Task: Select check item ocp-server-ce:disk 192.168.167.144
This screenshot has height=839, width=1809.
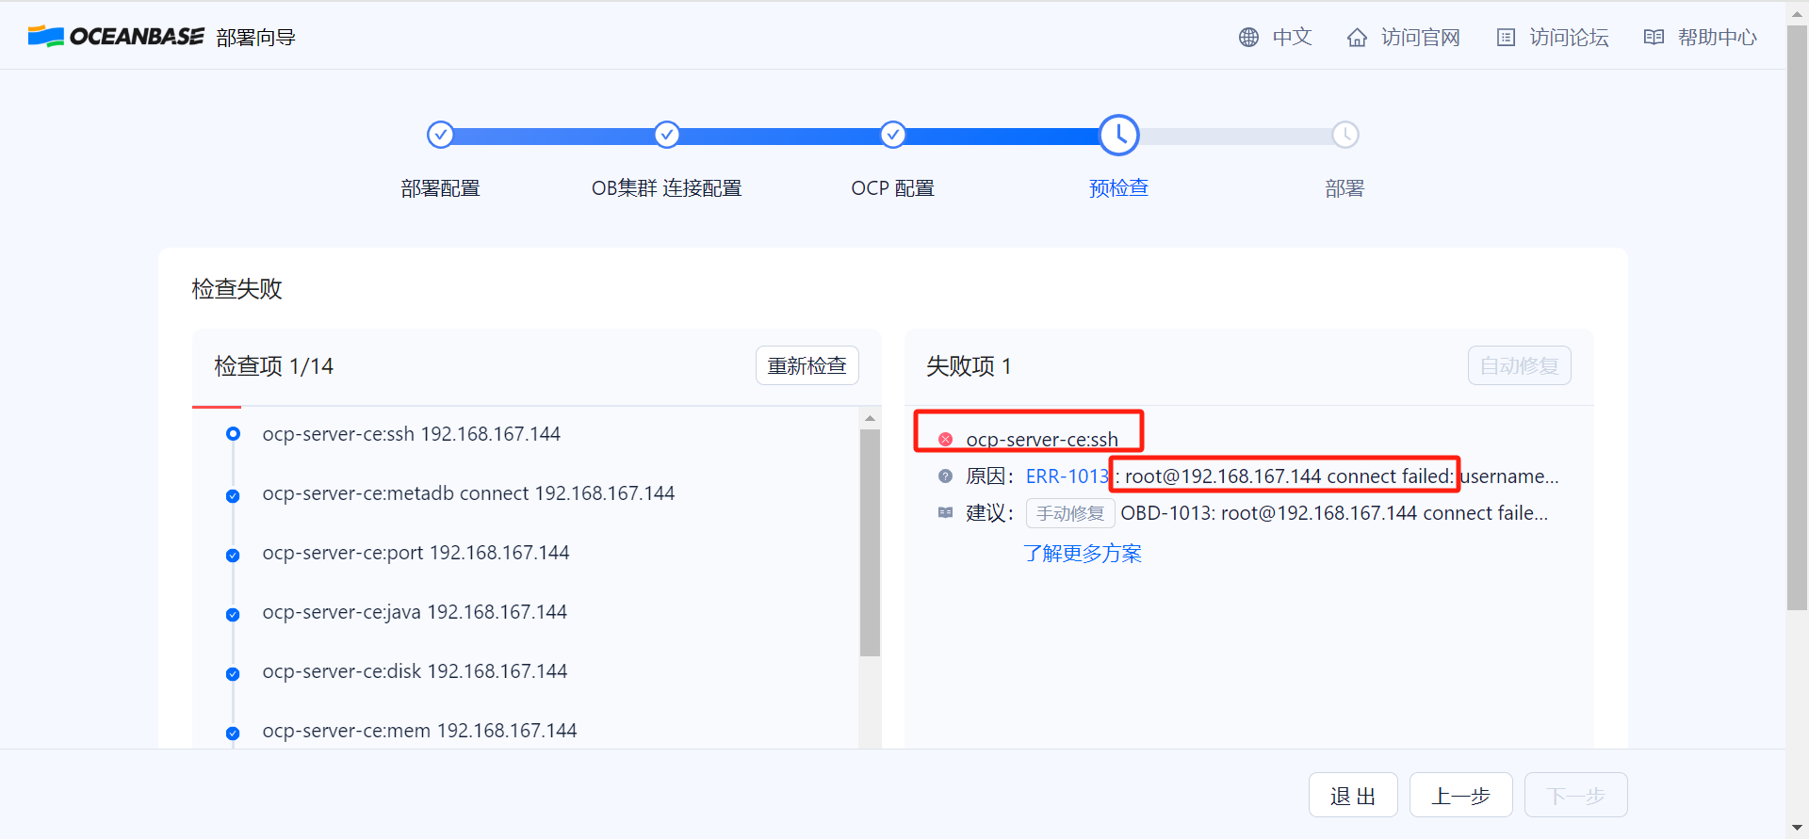Action: pyautogui.click(x=416, y=671)
